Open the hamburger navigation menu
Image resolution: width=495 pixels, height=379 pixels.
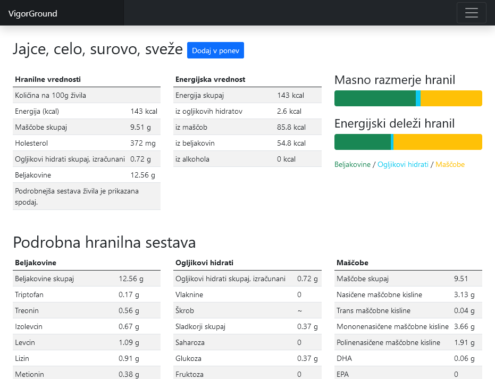click(471, 13)
